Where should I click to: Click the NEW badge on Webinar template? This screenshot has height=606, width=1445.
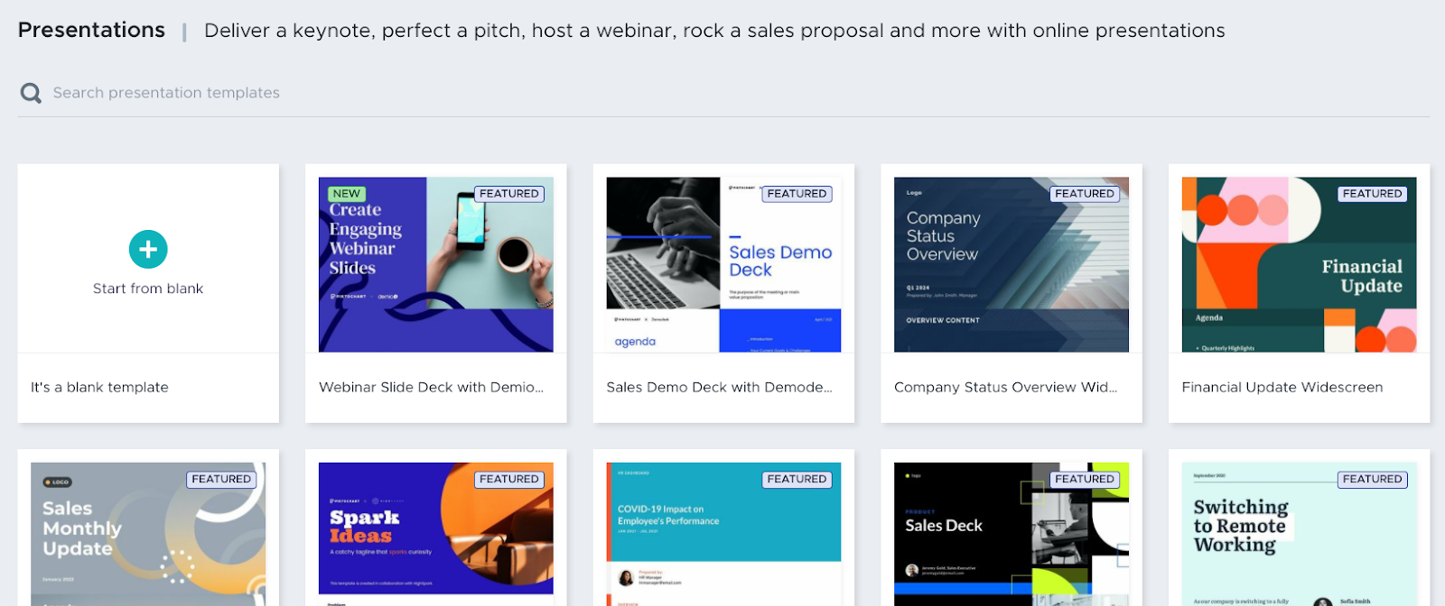pyautogui.click(x=346, y=194)
